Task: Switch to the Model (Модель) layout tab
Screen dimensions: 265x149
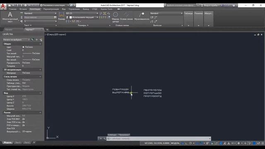Action: (x=7, y=142)
